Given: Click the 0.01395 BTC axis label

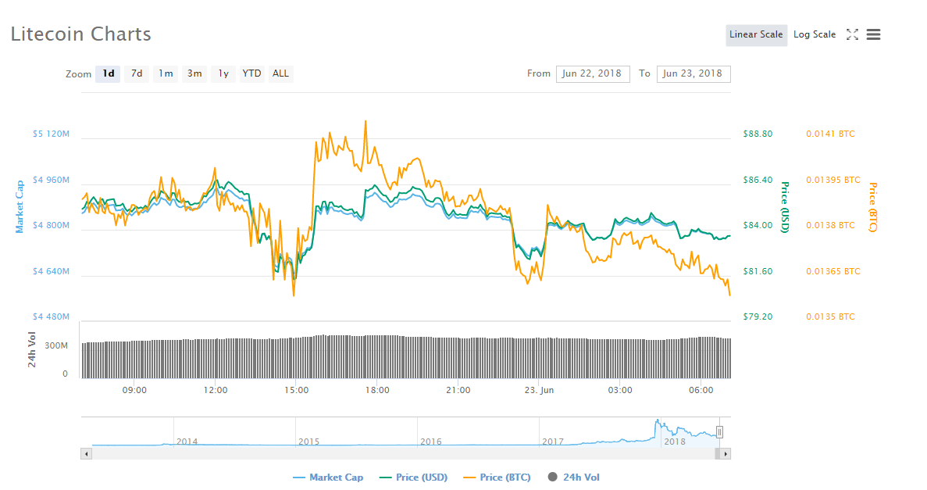Looking at the screenshot, I should point(833,180).
